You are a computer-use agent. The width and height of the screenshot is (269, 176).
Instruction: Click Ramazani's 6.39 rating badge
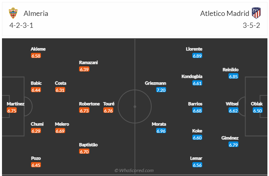(x=84, y=69)
